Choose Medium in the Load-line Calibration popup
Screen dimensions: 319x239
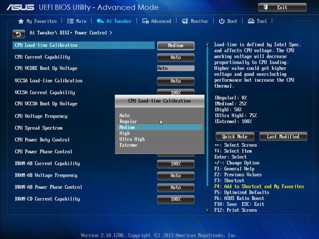click(x=159, y=127)
